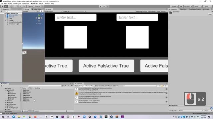Toggle scene lighting bulb icon
This screenshot has width=213, height=119.
click(41, 11)
